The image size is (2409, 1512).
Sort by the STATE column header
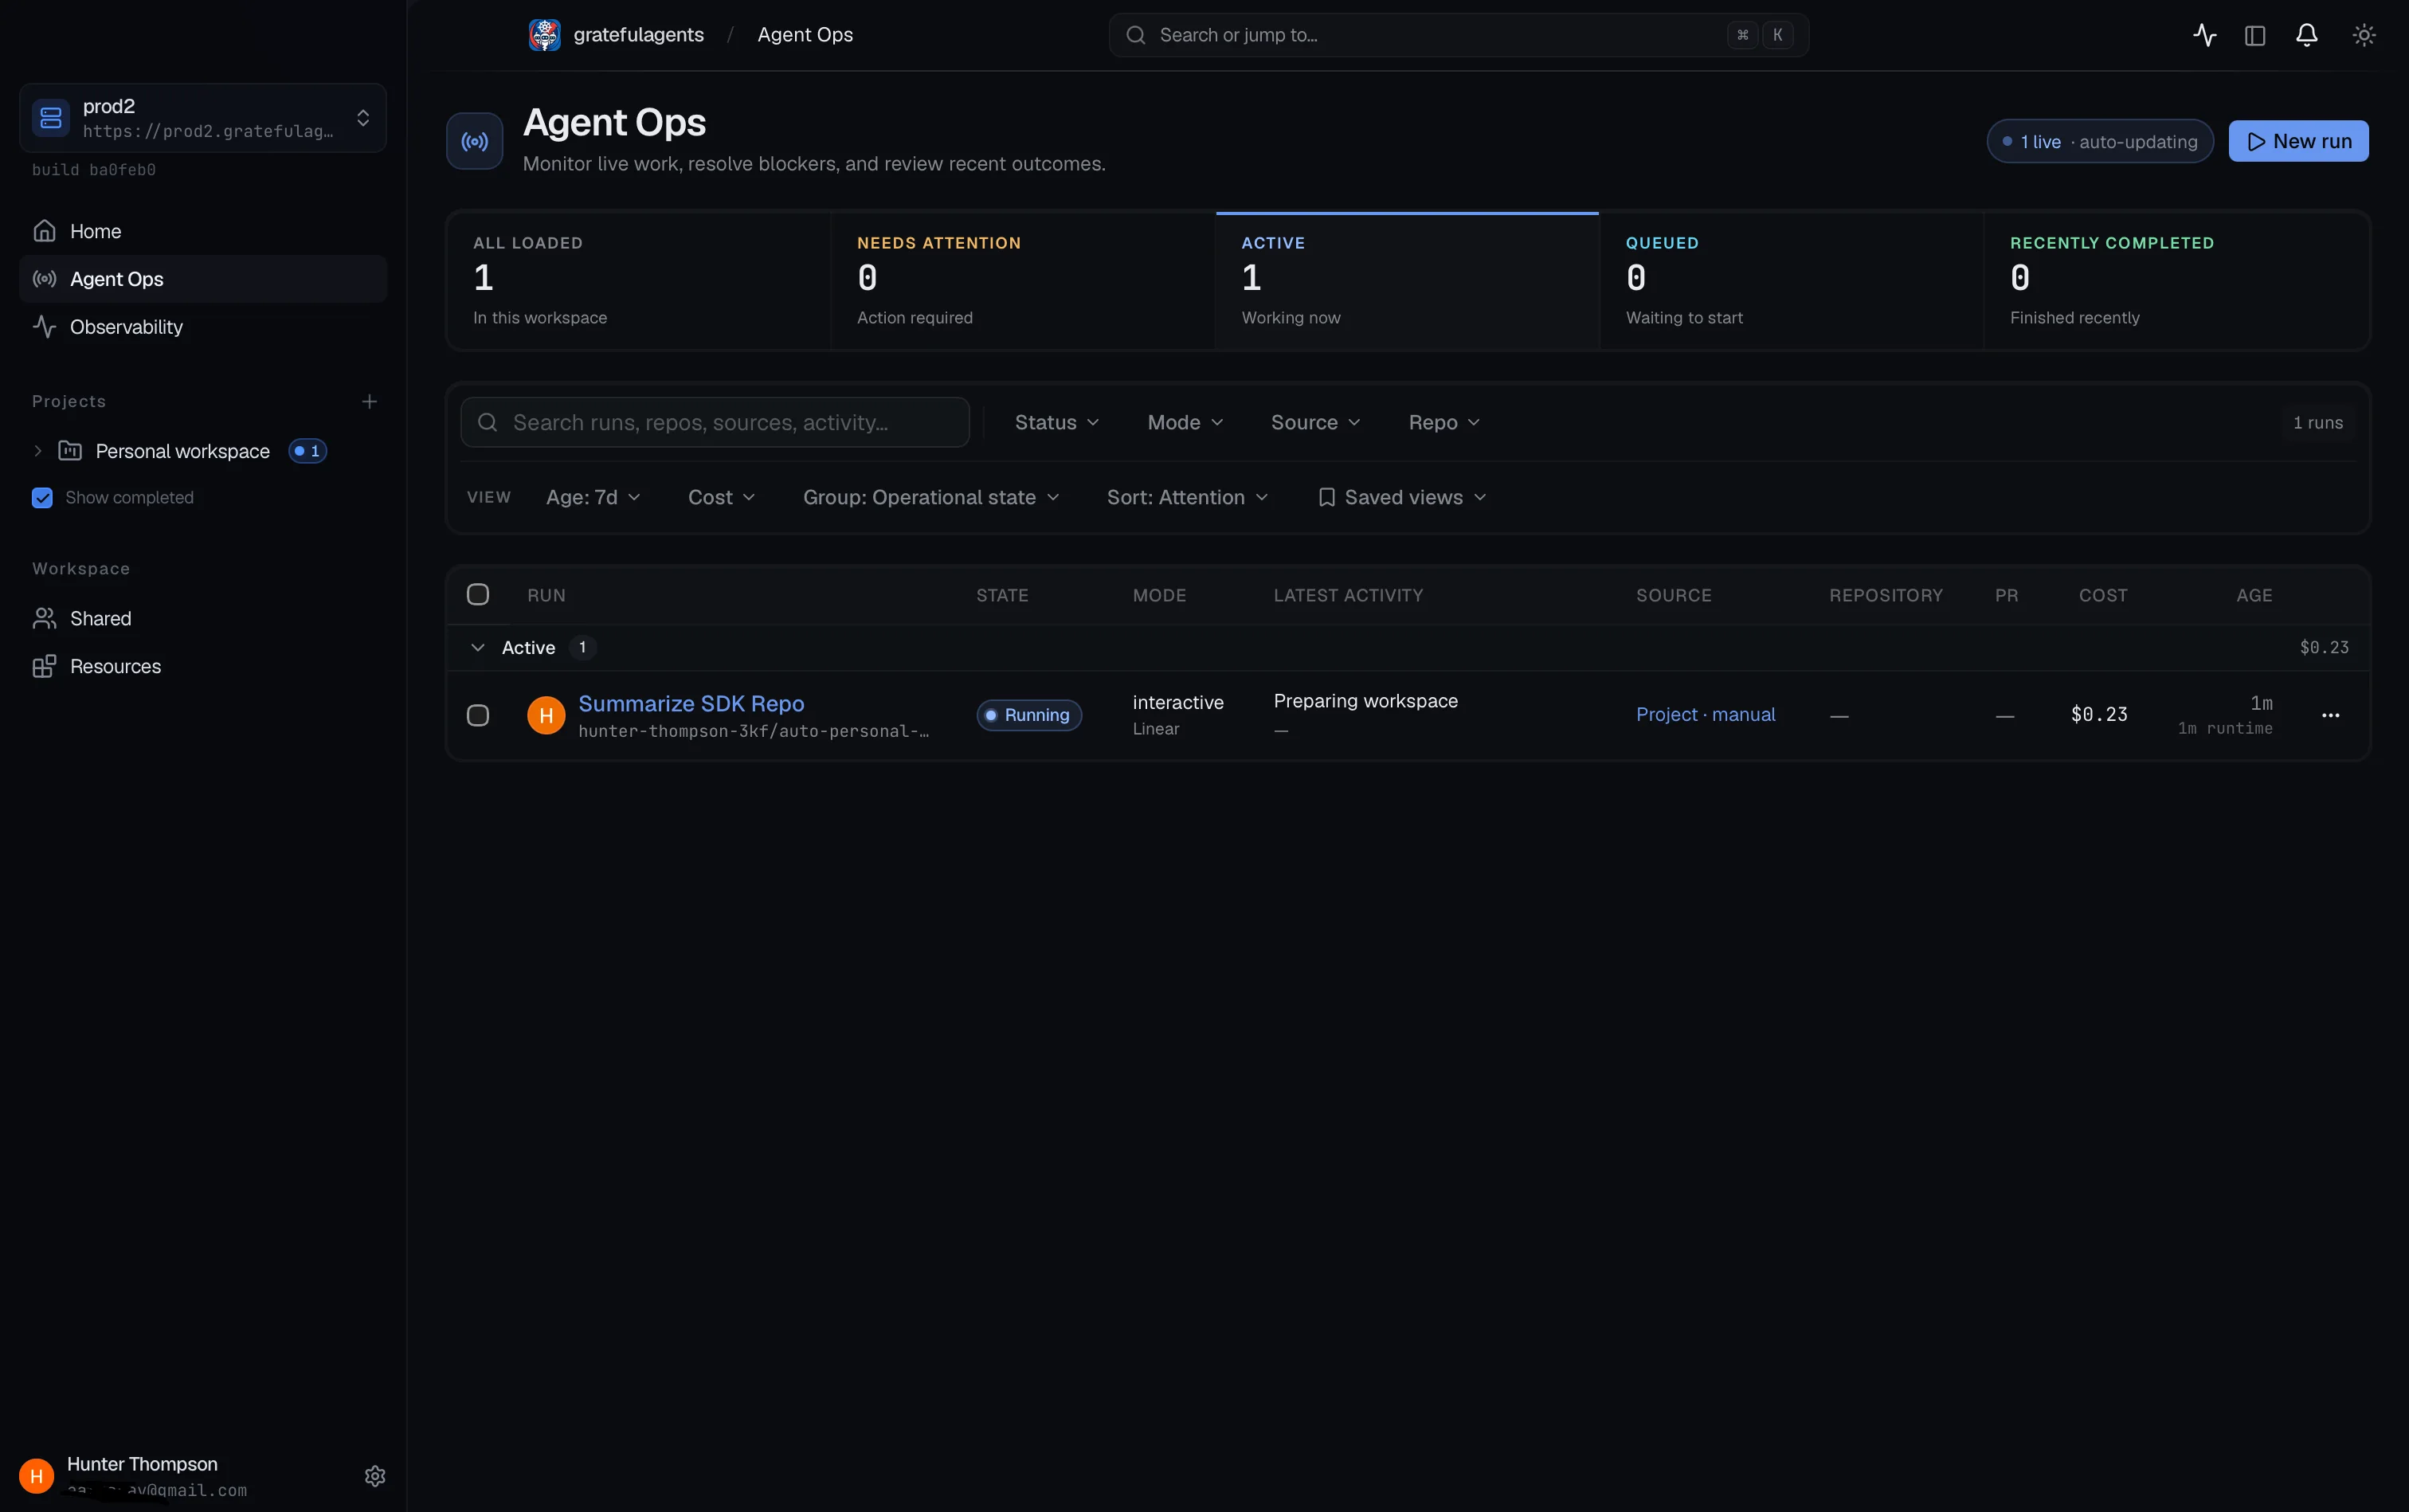[x=1002, y=595]
